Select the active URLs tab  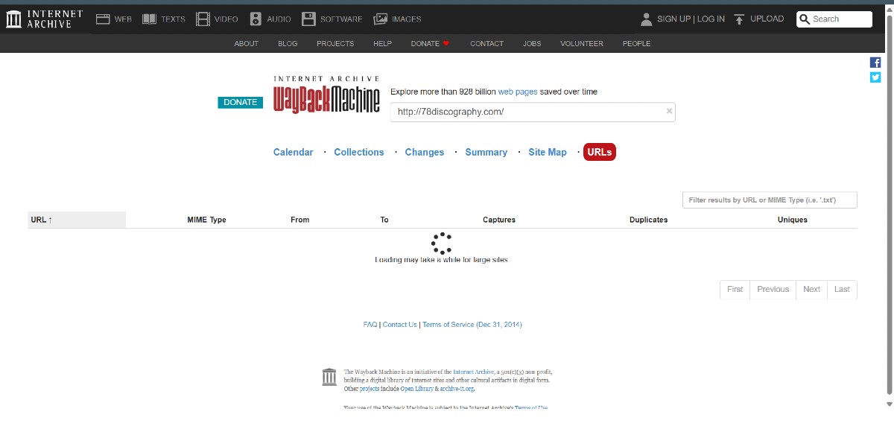600,152
